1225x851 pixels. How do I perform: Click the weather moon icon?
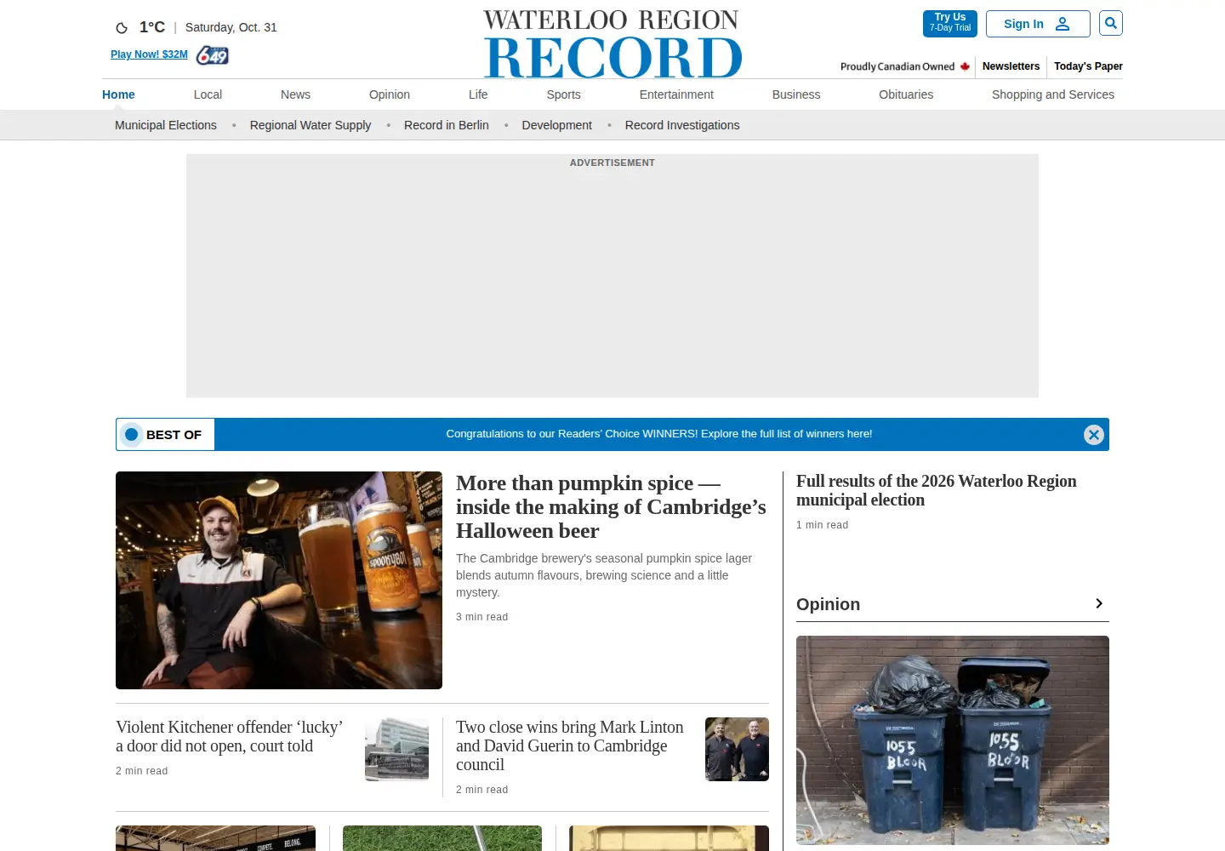(x=122, y=28)
